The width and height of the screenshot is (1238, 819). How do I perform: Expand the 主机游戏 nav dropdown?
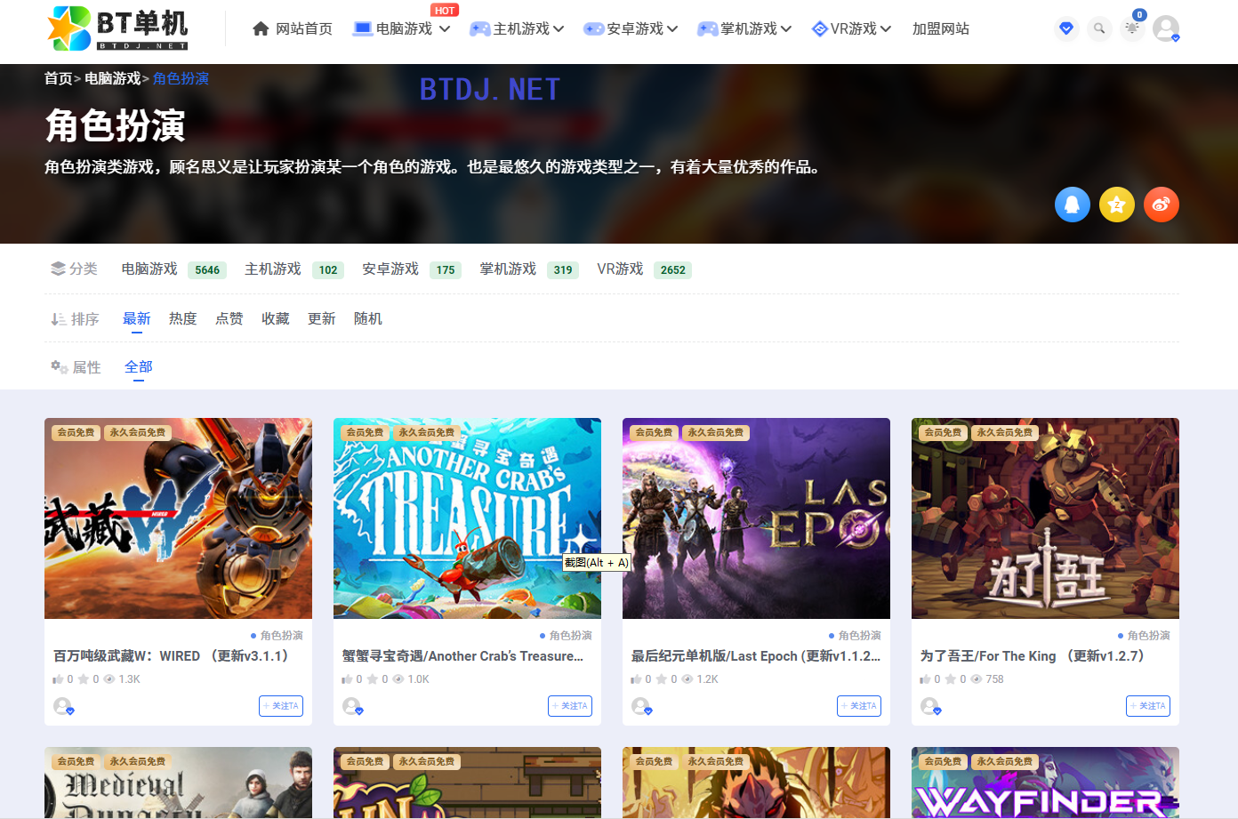pyautogui.click(x=559, y=28)
